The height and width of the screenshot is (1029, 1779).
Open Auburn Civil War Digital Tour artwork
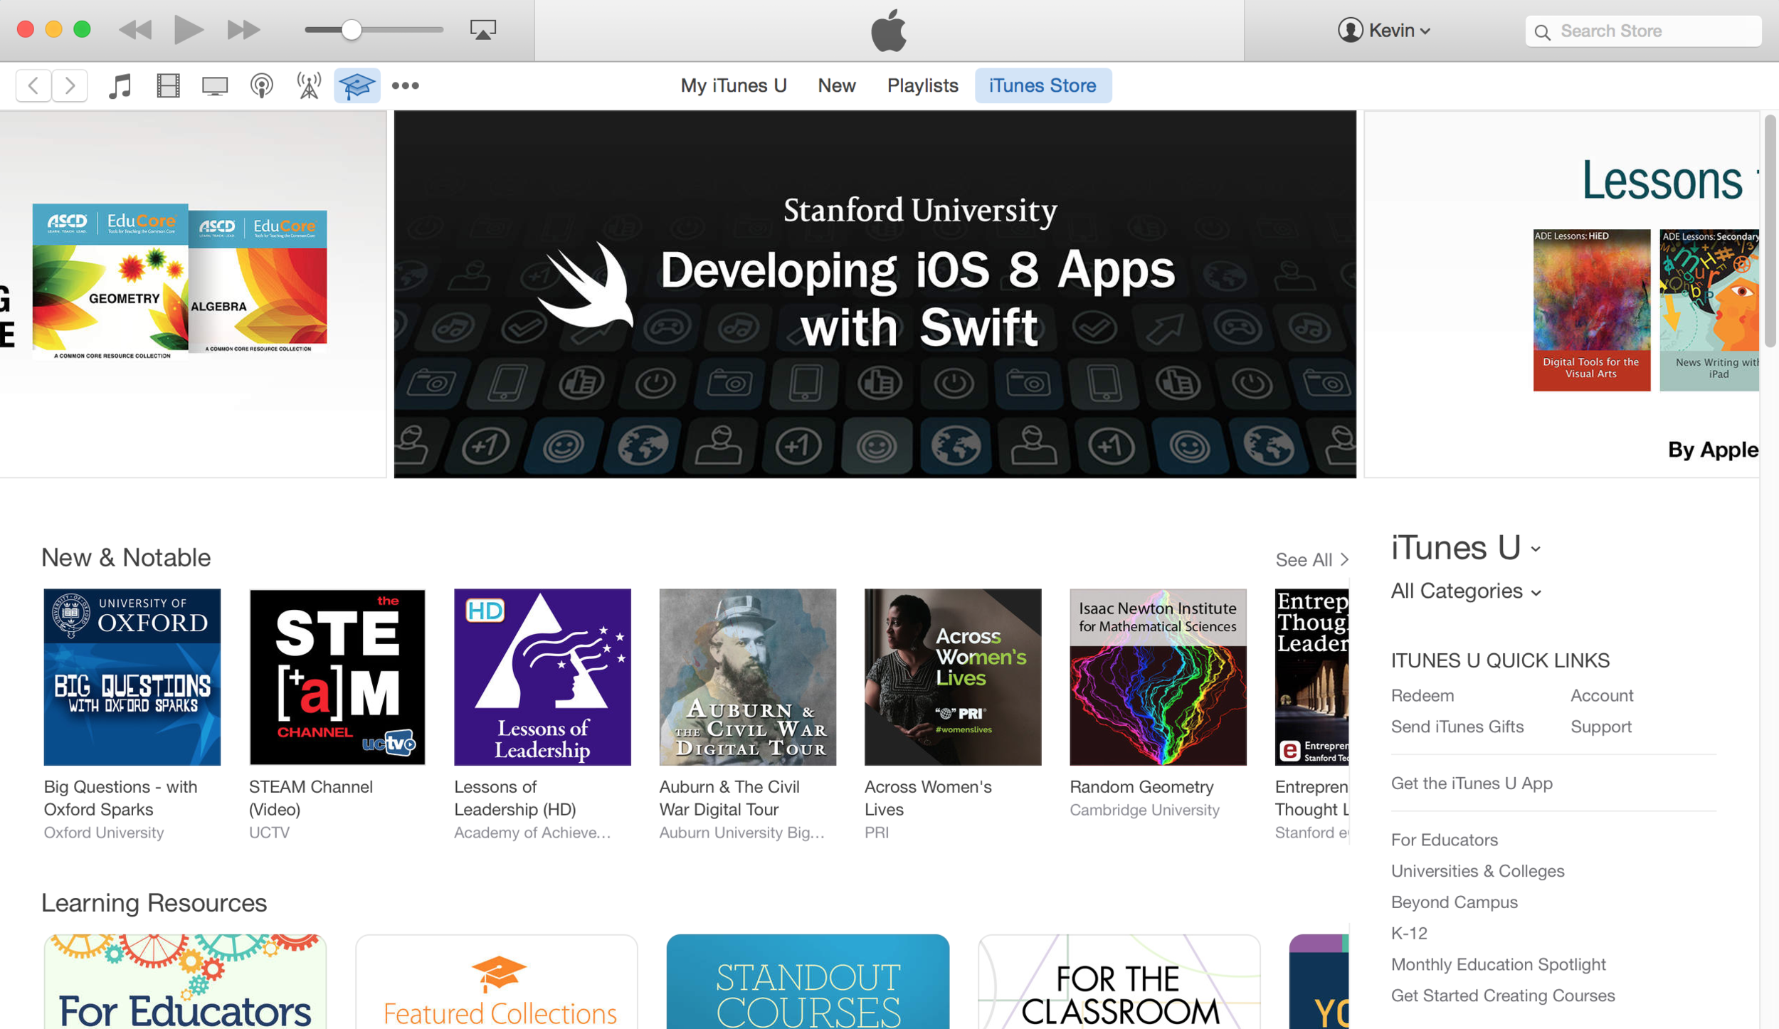tap(747, 677)
